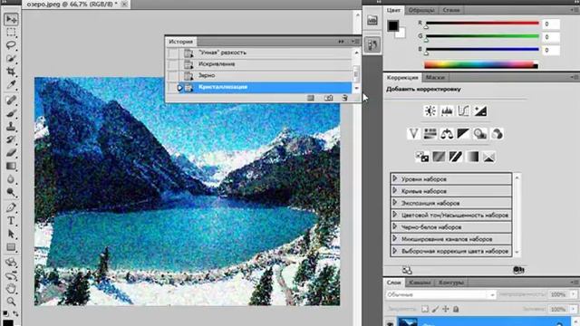Select the Hand tool
Image resolution: width=580 pixels, height=326 pixels.
[11, 288]
